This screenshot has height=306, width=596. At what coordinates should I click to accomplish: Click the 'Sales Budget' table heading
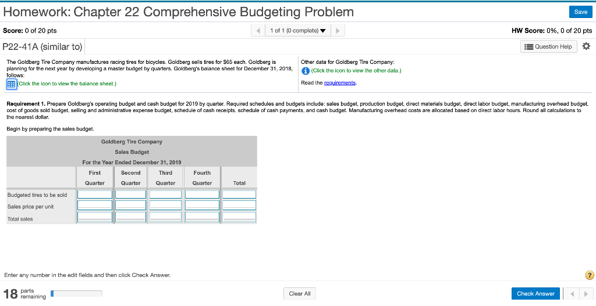(x=132, y=152)
